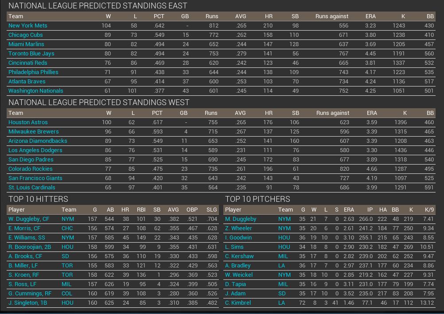The image size is (444, 314).
Task: Open E. Morris, CF player link
Action: 24,228
